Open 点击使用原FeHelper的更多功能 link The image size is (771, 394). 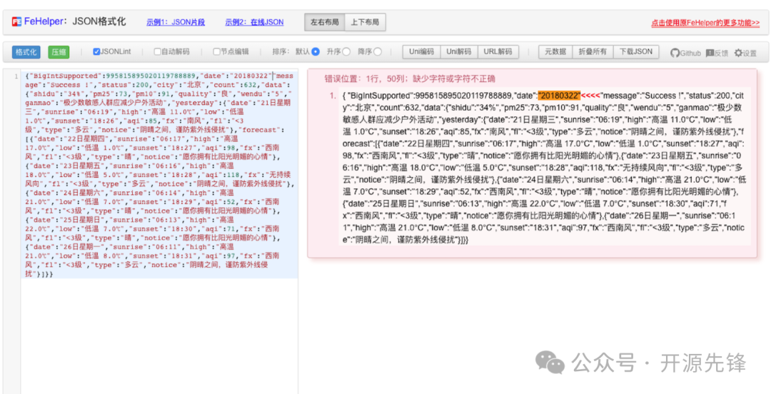click(705, 23)
